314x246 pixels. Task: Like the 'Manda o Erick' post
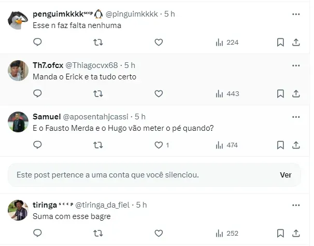159,93
